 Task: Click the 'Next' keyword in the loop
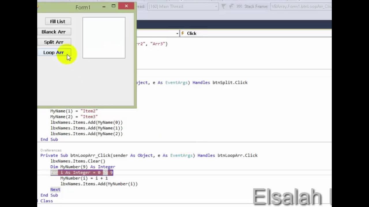click(x=55, y=189)
